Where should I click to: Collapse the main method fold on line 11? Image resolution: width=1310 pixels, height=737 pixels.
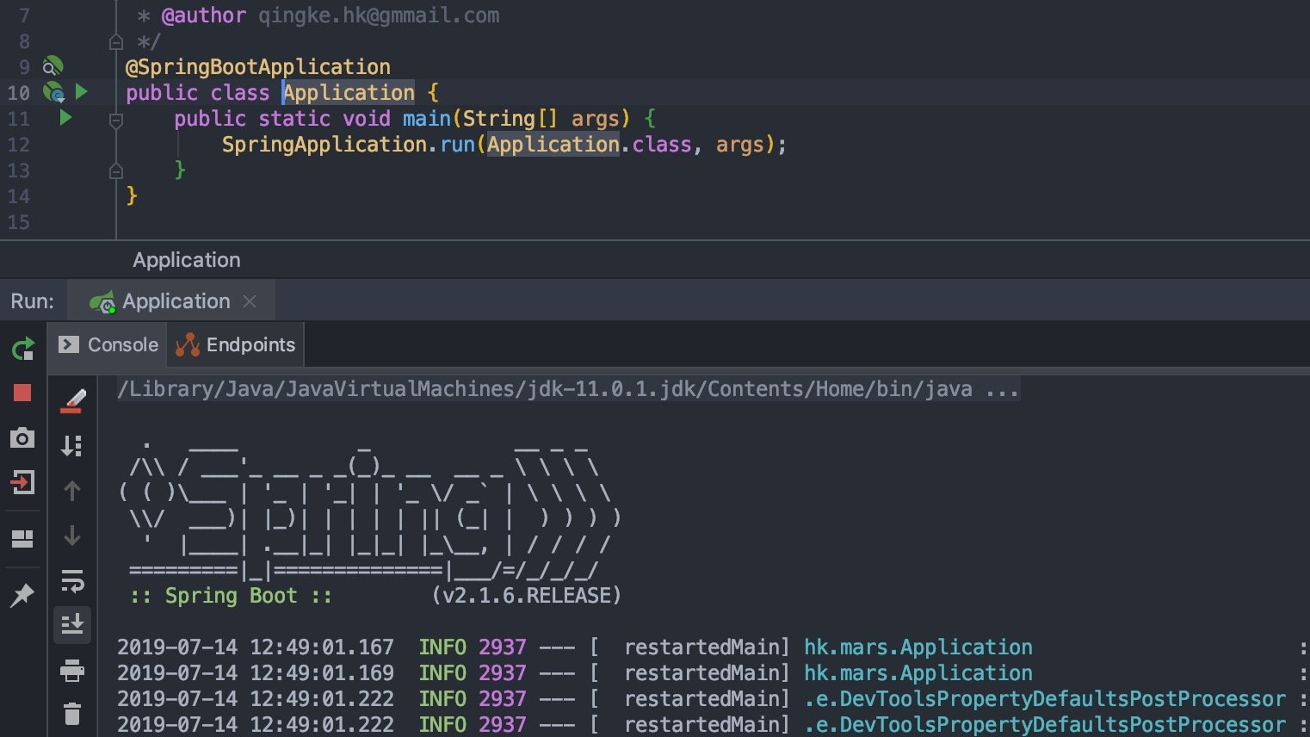116,121
